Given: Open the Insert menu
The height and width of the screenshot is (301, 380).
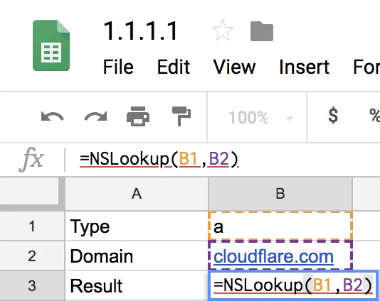Looking at the screenshot, I should coord(305,67).
